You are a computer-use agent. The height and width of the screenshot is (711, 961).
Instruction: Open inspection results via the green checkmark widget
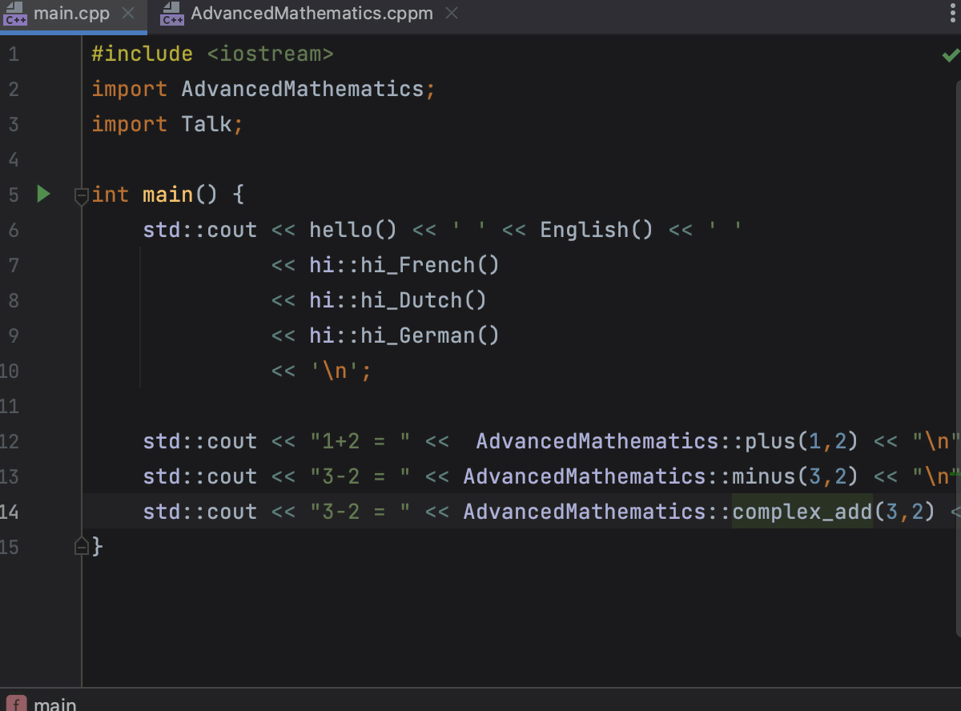pos(950,55)
